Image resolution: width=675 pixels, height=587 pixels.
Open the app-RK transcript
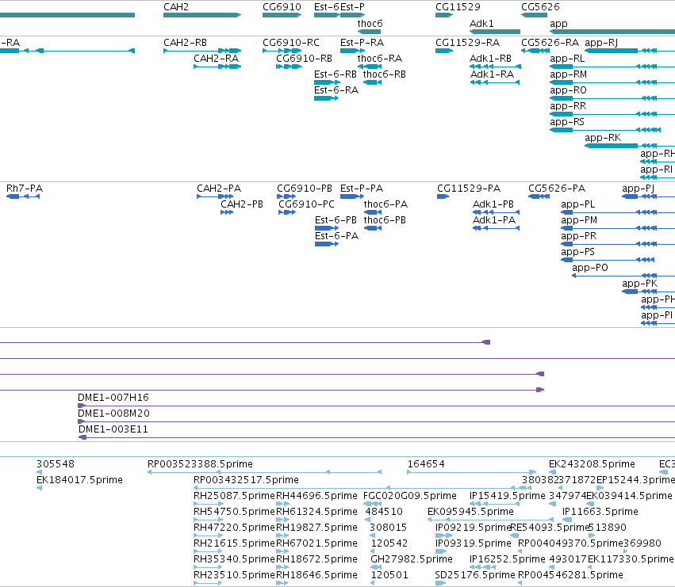pyautogui.click(x=630, y=146)
